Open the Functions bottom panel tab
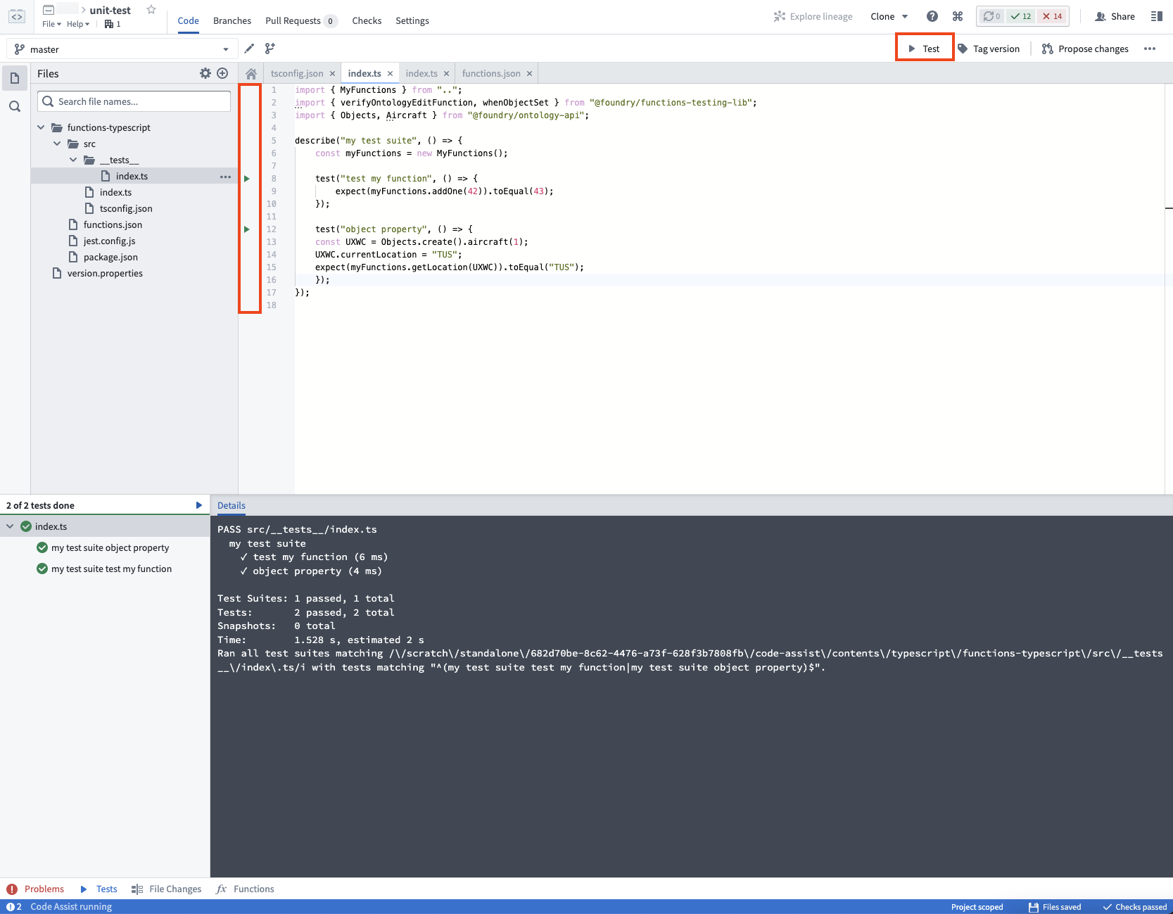Viewport: 1173px width, 914px height. click(246, 889)
